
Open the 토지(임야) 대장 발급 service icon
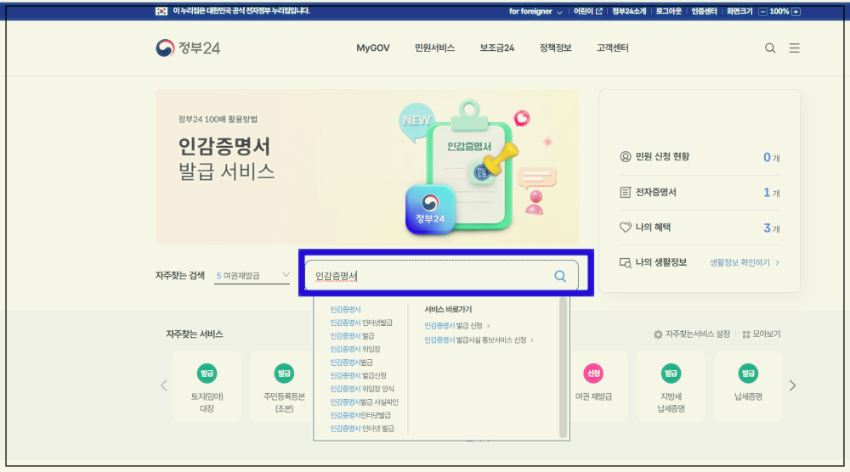tap(207, 373)
